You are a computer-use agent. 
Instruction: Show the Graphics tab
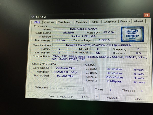coord(110,22)
